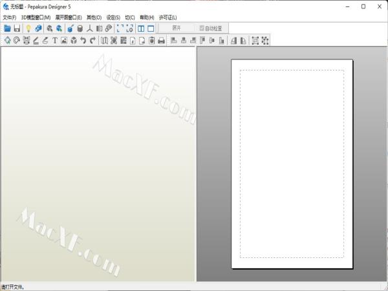388x291 pixels.
Task: Click the fifth align parts icon
Action: coord(212,40)
